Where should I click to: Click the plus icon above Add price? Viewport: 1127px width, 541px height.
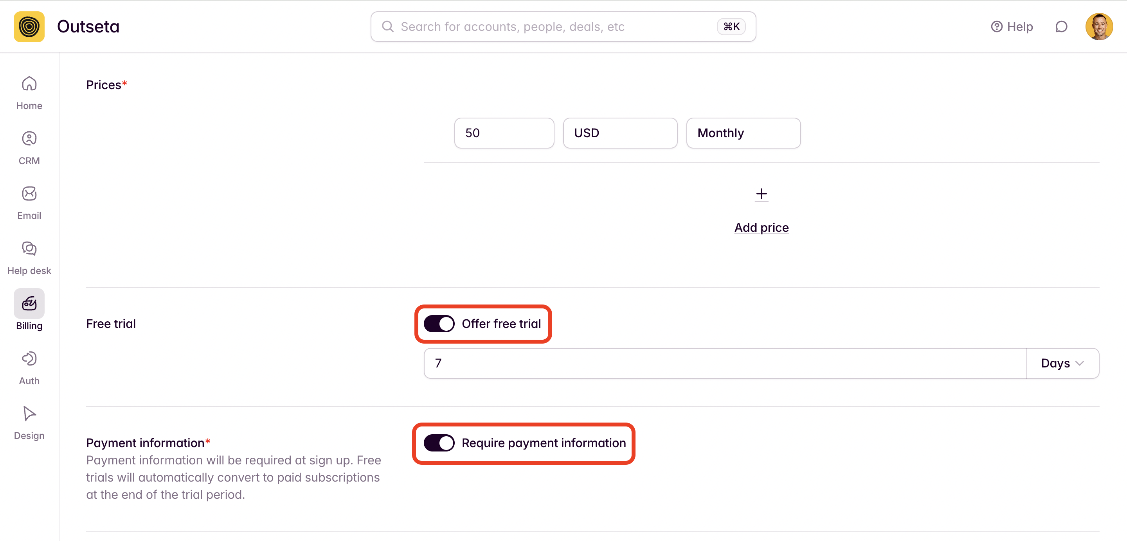click(x=761, y=194)
